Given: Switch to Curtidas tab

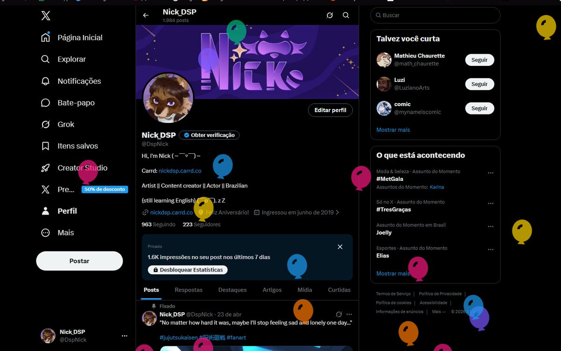Looking at the screenshot, I should click(x=339, y=290).
